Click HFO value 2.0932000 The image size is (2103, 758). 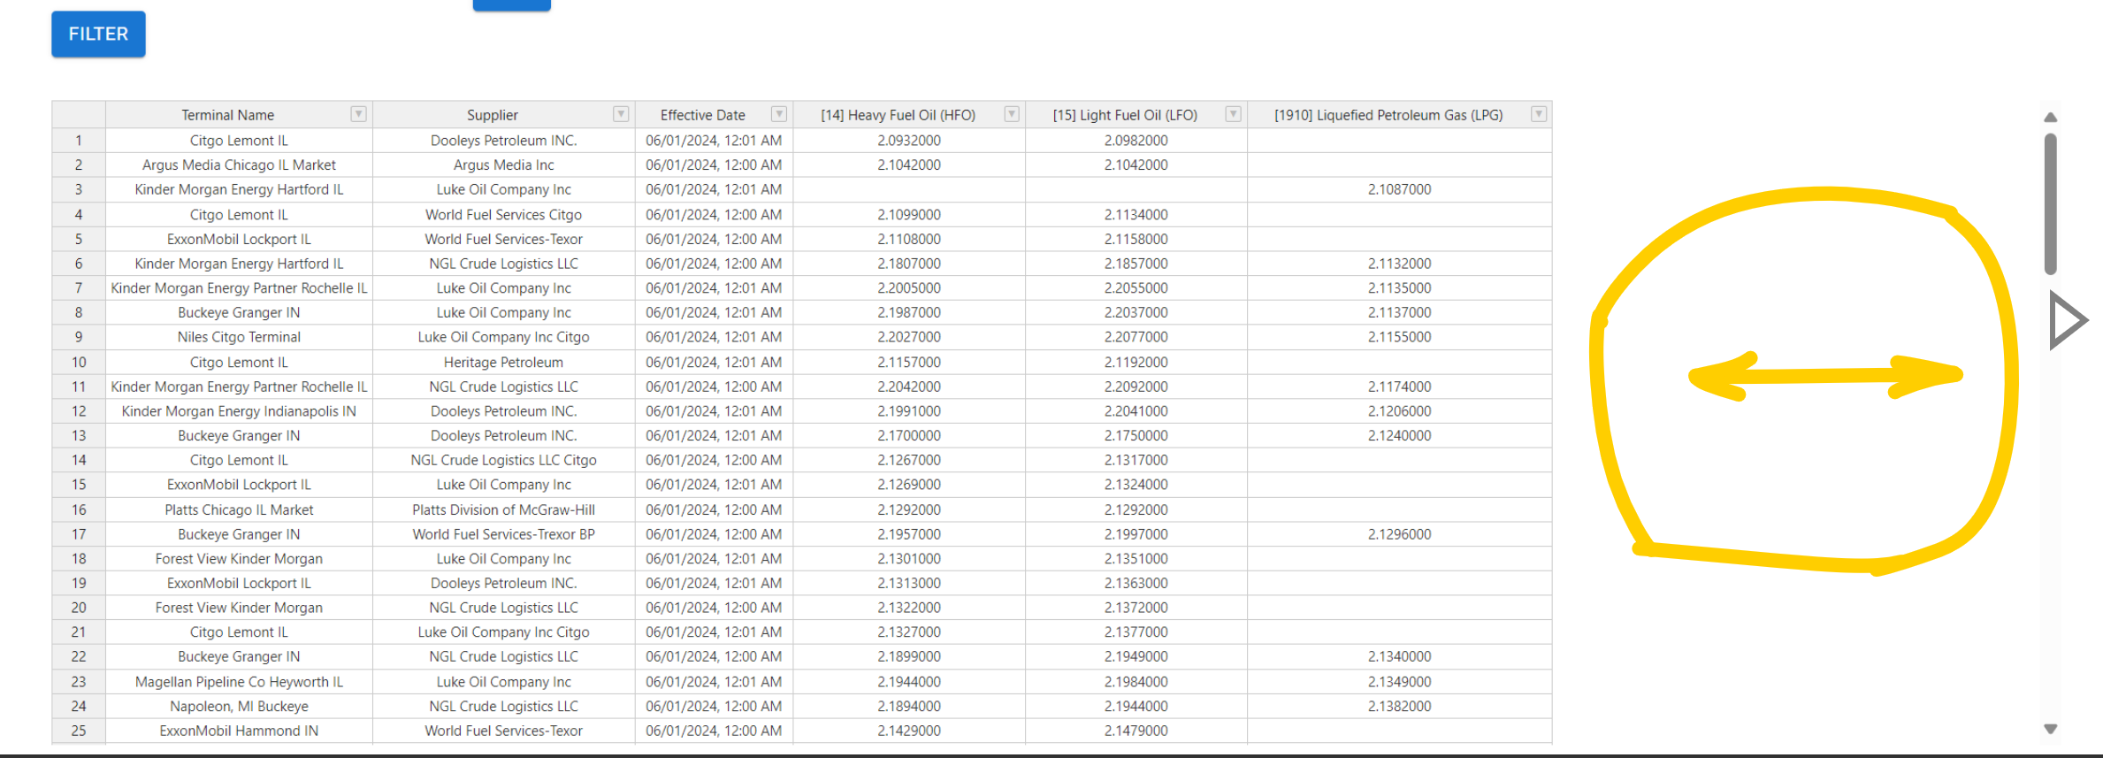[909, 141]
